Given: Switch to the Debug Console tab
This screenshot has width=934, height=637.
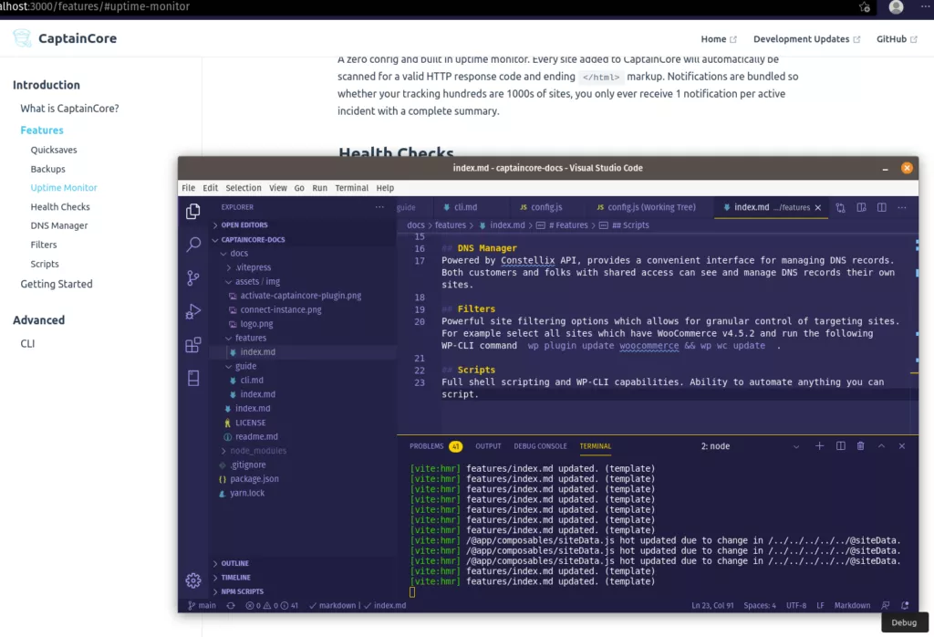Looking at the screenshot, I should (540, 446).
